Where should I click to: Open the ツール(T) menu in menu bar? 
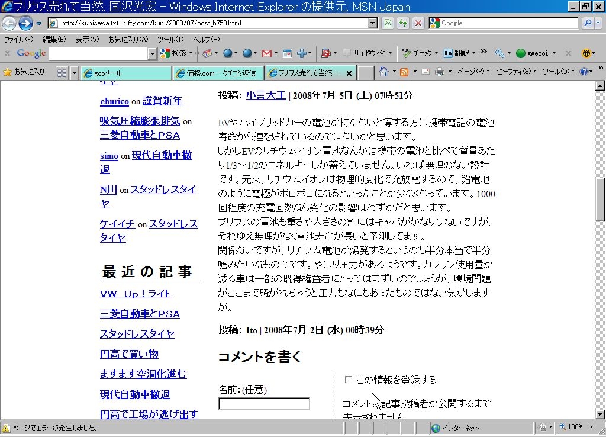click(170, 40)
